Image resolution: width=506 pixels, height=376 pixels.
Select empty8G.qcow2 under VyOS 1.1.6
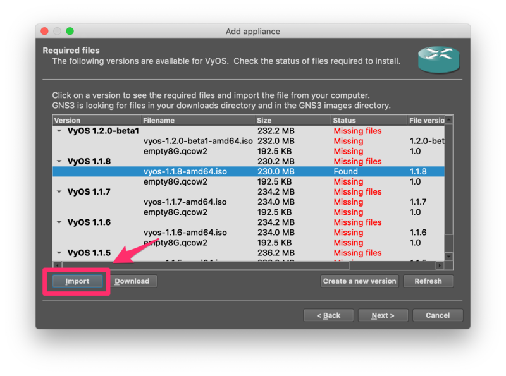pyautogui.click(x=249, y=243)
